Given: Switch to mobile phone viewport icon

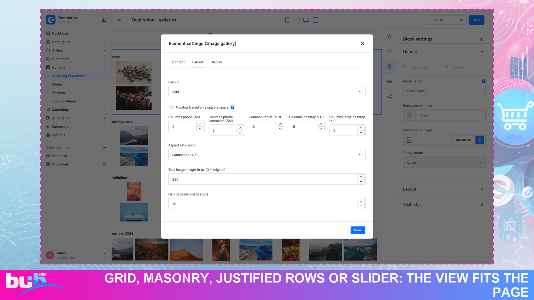Looking at the screenshot, I should [287, 20].
